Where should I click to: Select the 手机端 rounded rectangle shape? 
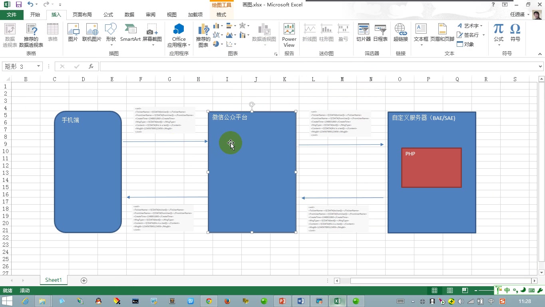click(88, 172)
